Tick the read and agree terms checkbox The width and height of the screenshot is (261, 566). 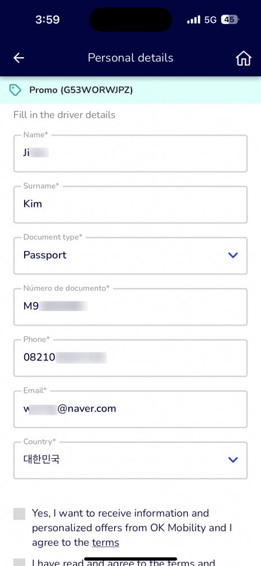coord(20,562)
